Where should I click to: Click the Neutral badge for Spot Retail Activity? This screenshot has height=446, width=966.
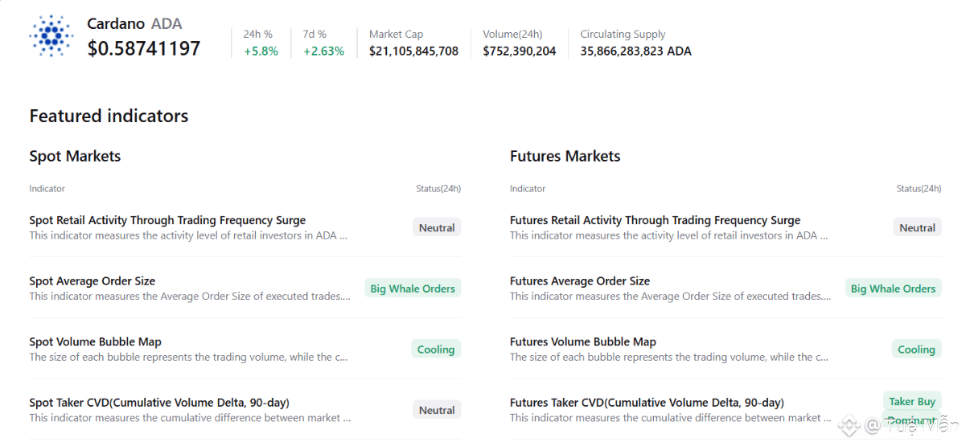click(x=437, y=228)
